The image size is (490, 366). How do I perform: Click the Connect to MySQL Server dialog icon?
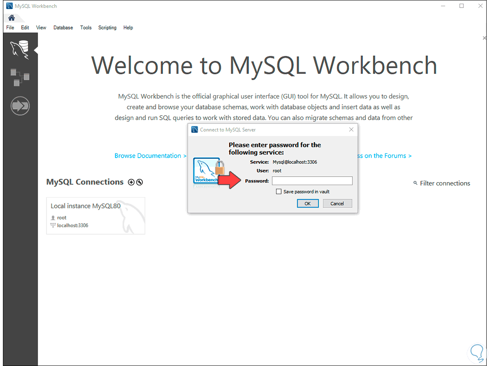pyautogui.click(x=195, y=130)
